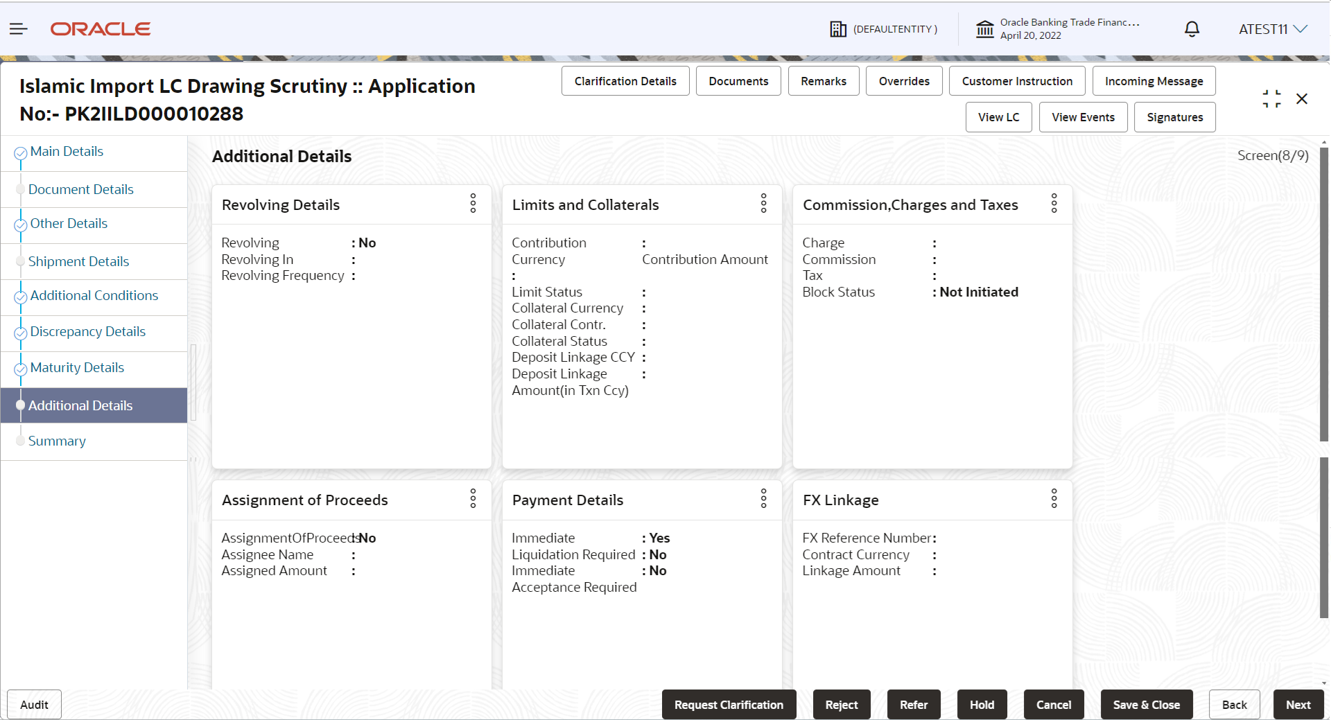Open Limits and Collaterals tile options menu

pyautogui.click(x=763, y=204)
